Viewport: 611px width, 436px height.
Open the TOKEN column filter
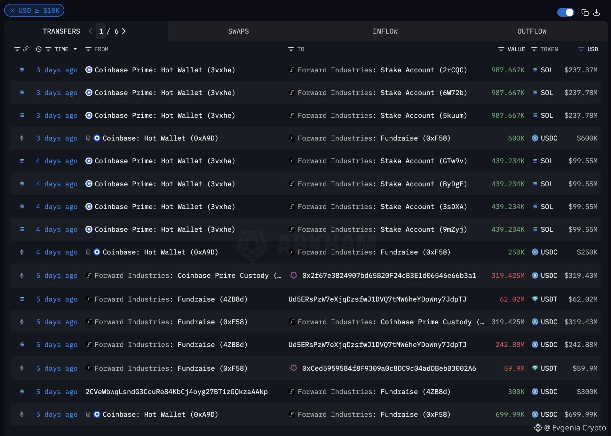click(534, 49)
